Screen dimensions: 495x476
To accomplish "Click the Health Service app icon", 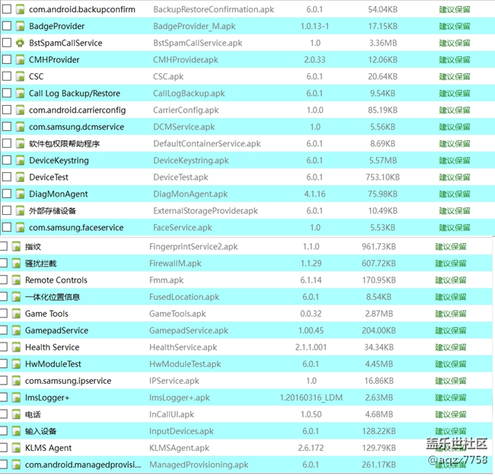I will (x=16, y=347).
